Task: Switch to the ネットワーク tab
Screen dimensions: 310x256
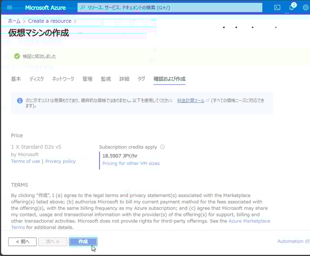Action: coord(63,79)
